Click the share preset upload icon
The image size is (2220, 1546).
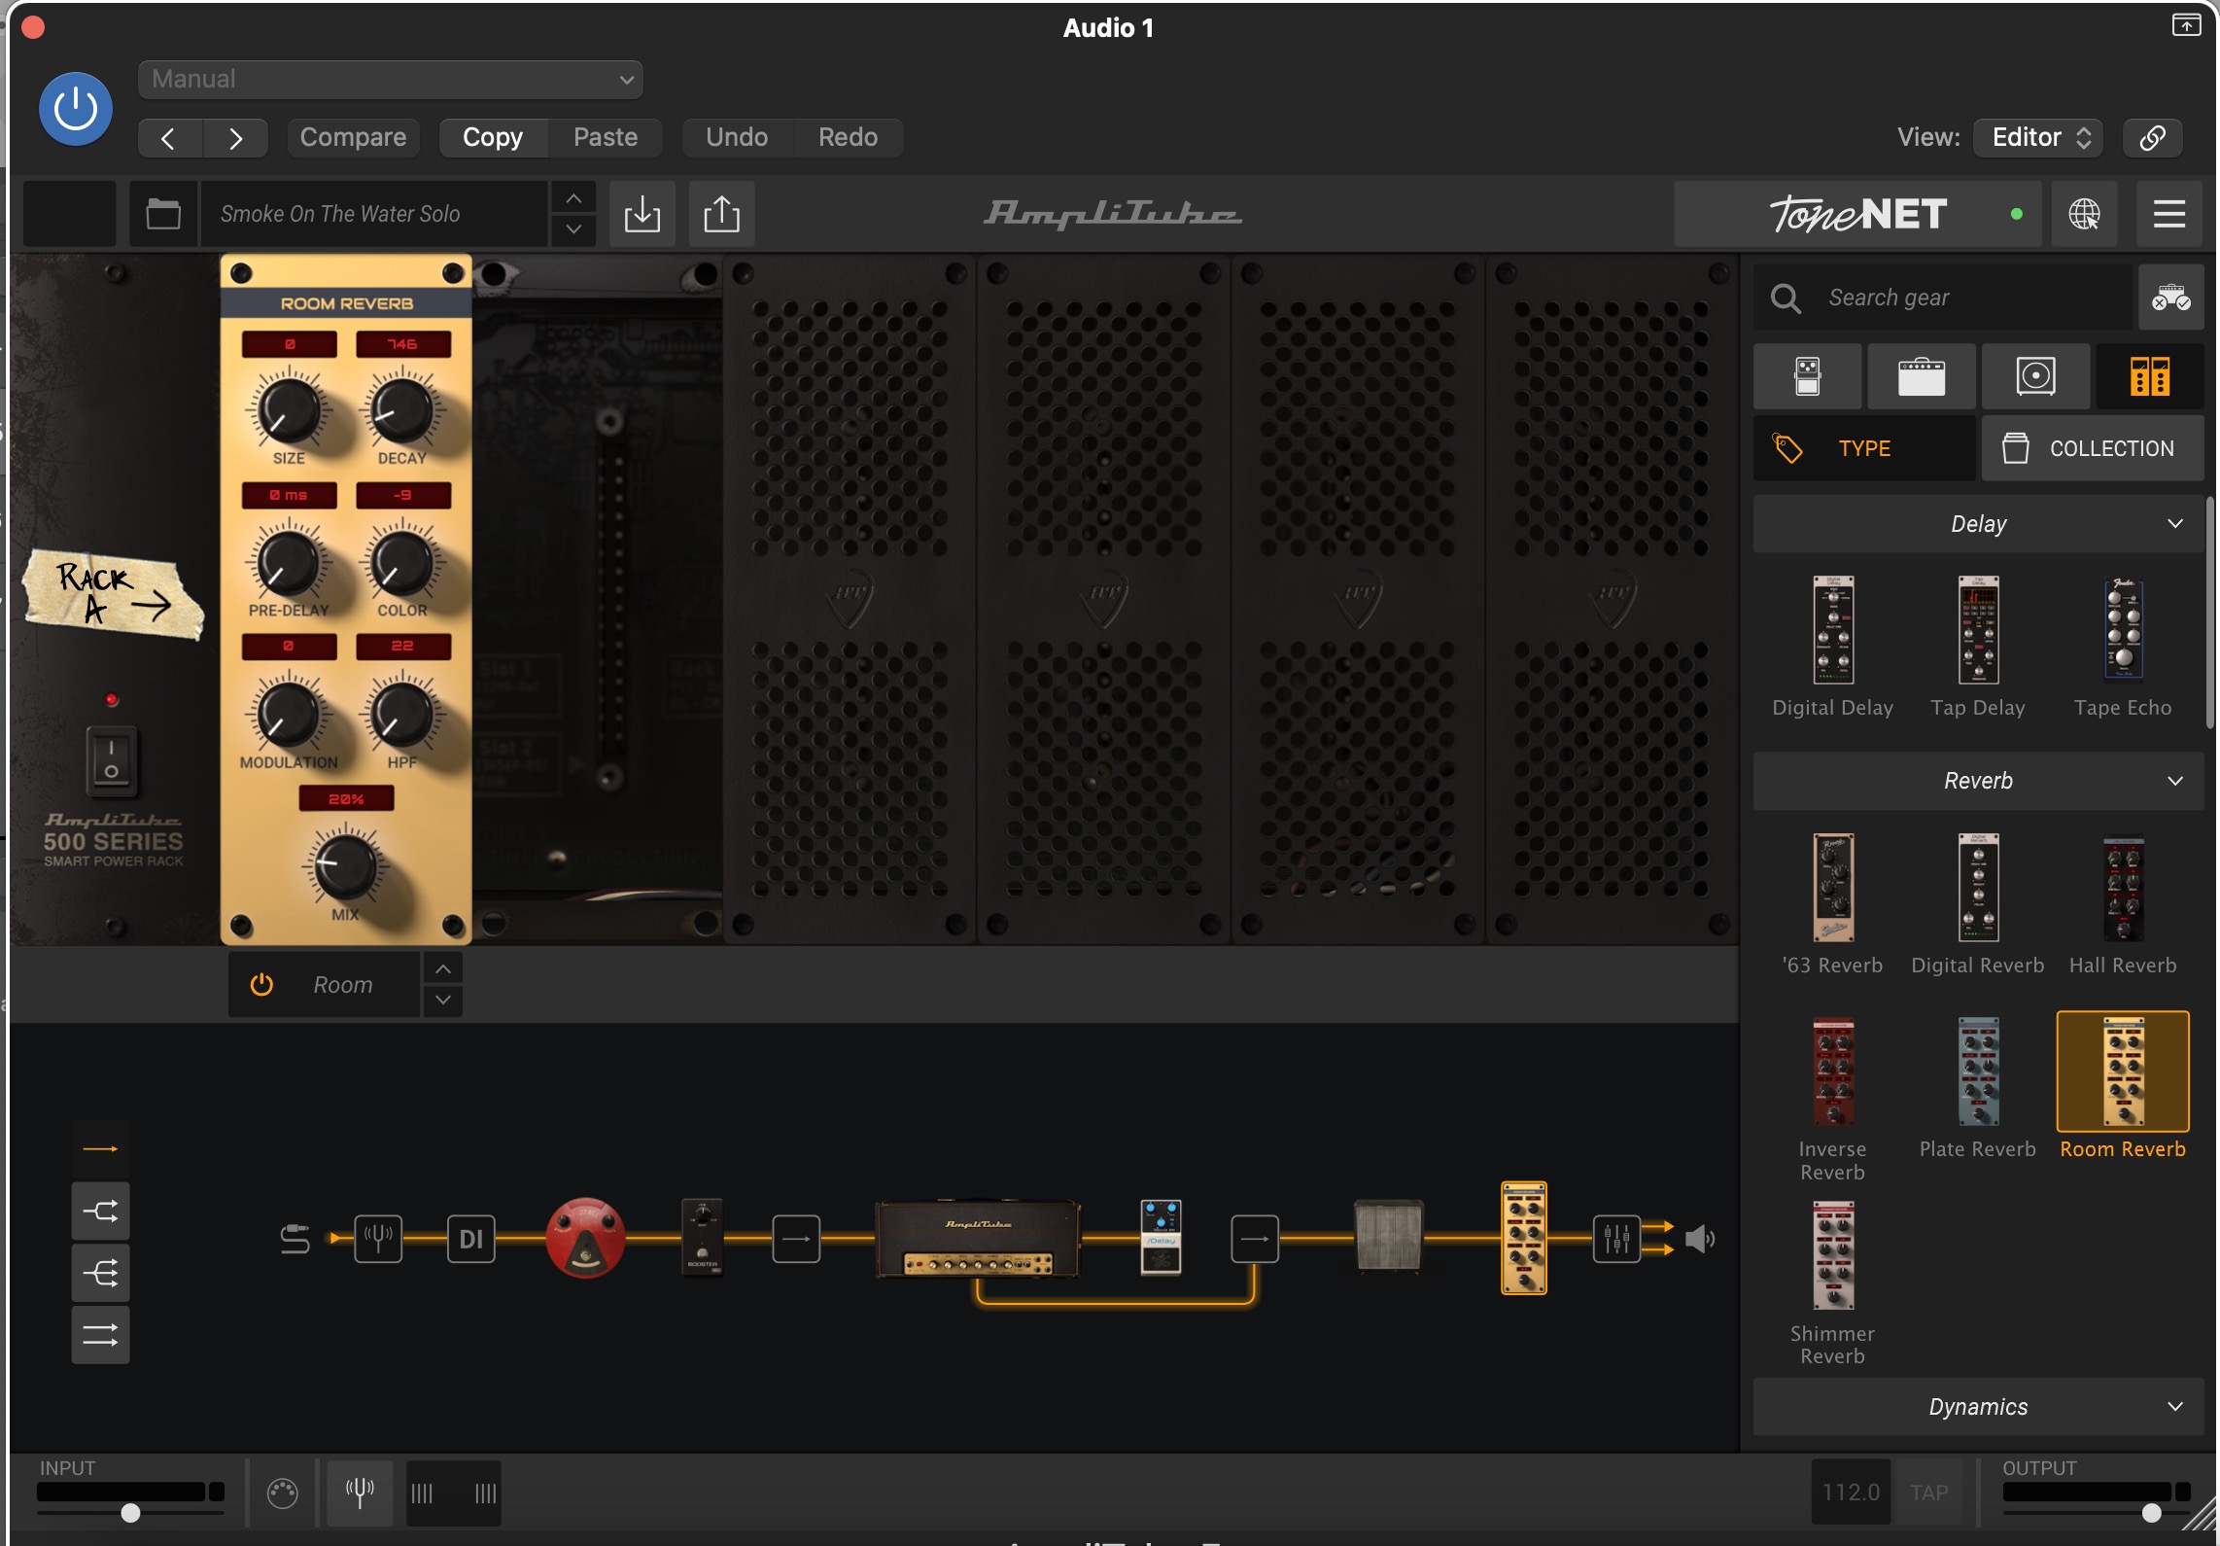tap(721, 214)
